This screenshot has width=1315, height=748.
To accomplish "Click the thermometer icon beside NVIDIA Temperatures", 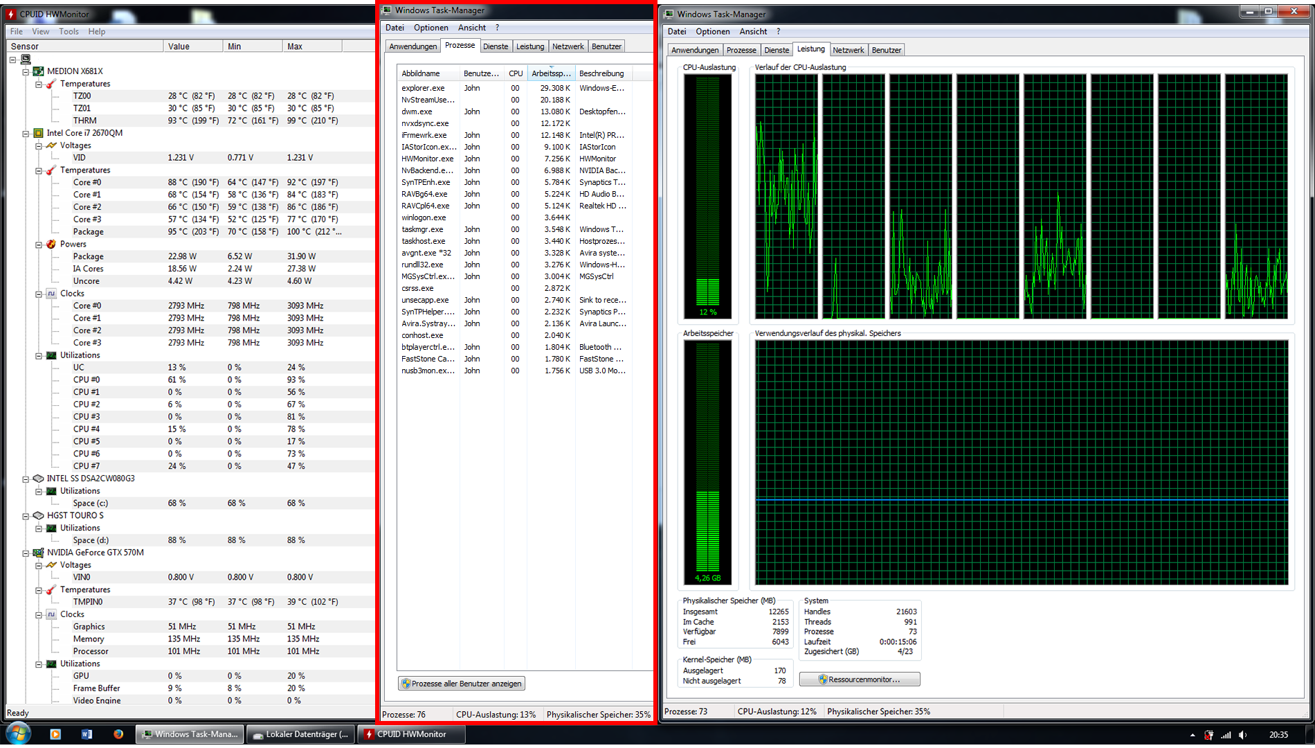I will (51, 590).
